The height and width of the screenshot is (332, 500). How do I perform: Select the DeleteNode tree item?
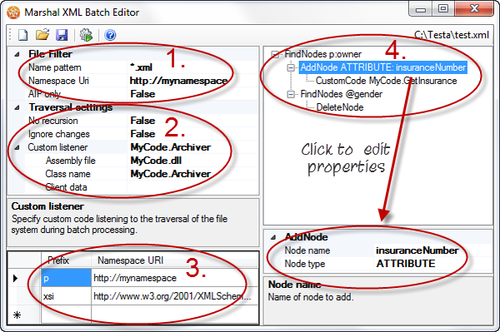tap(340, 107)
